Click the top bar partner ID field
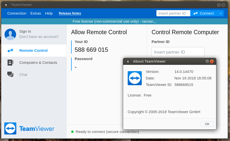230x141 pixels. click(x=173, y=13)
